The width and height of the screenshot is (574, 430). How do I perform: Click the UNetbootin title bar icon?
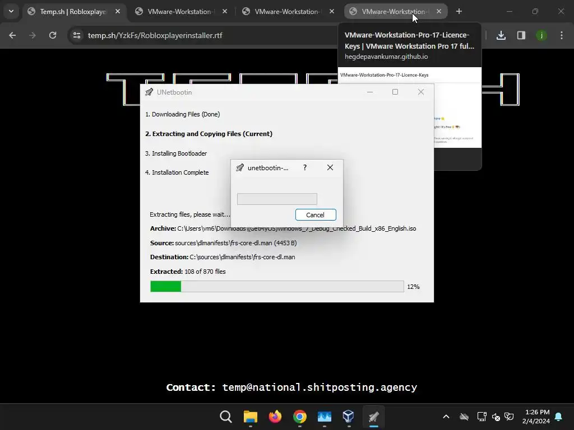tap(149, 92)
